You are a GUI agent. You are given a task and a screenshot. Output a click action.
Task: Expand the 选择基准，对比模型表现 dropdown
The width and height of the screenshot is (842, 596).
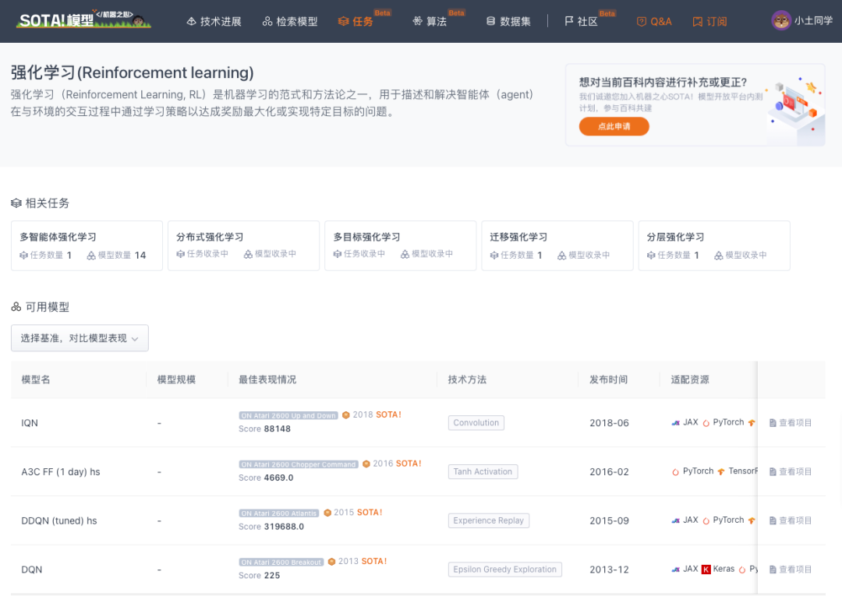(x=80, y=338)
